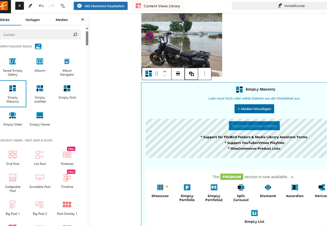Screen dimensions: 327x226
Task: Switch to the Vorlagen tab
Action: pos(32,20)
